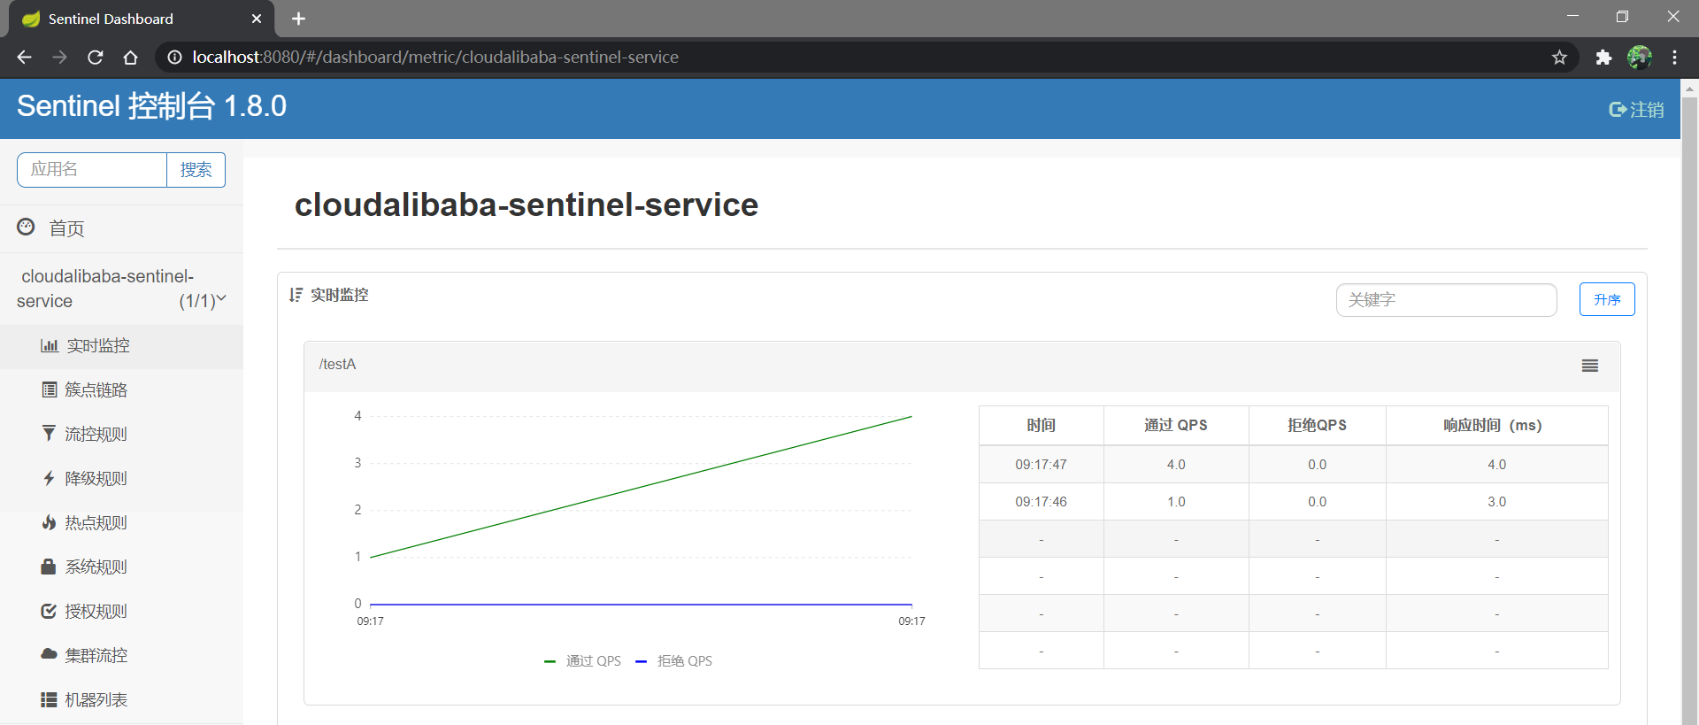Click the 09:17:47 time cell

1042,465
